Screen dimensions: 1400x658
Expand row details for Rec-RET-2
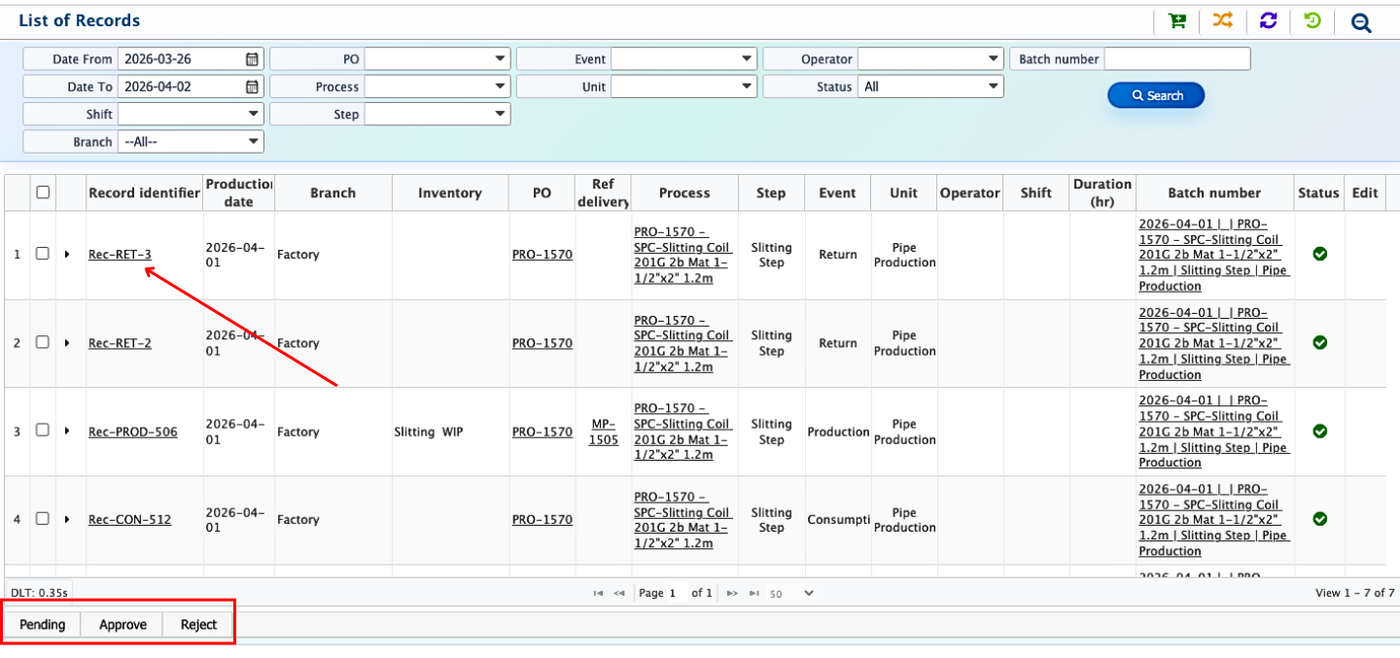coord(67,343)
